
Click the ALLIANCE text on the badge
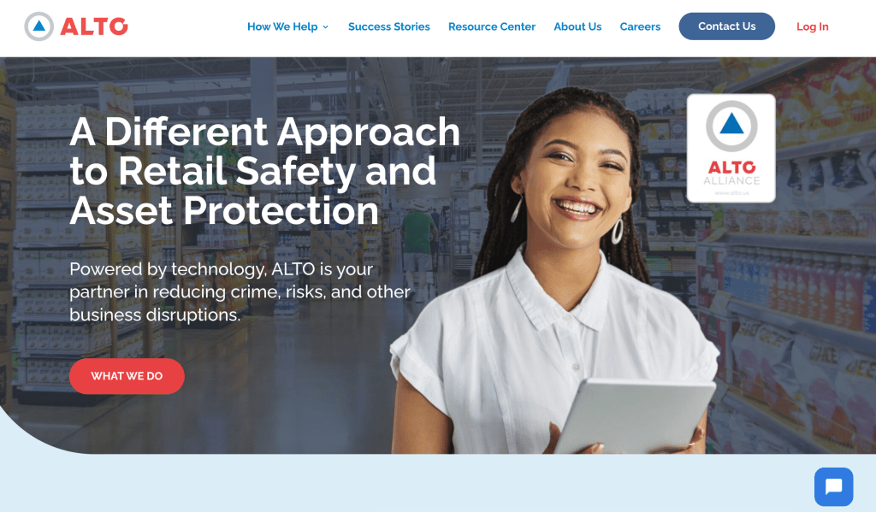pos(731,180)
